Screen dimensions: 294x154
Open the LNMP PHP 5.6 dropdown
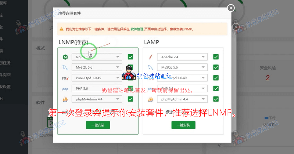[97, 88]
